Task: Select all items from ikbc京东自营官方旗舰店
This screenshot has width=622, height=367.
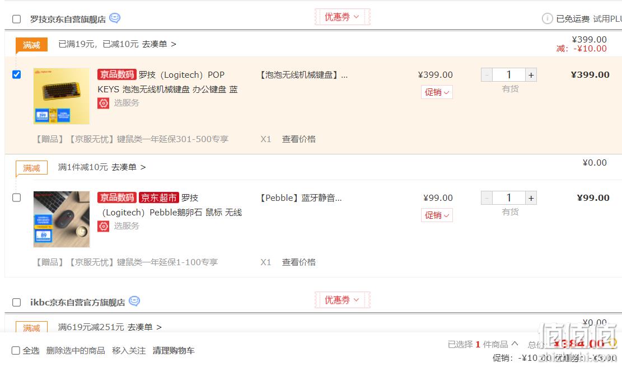Action: [x=17, y=303]
